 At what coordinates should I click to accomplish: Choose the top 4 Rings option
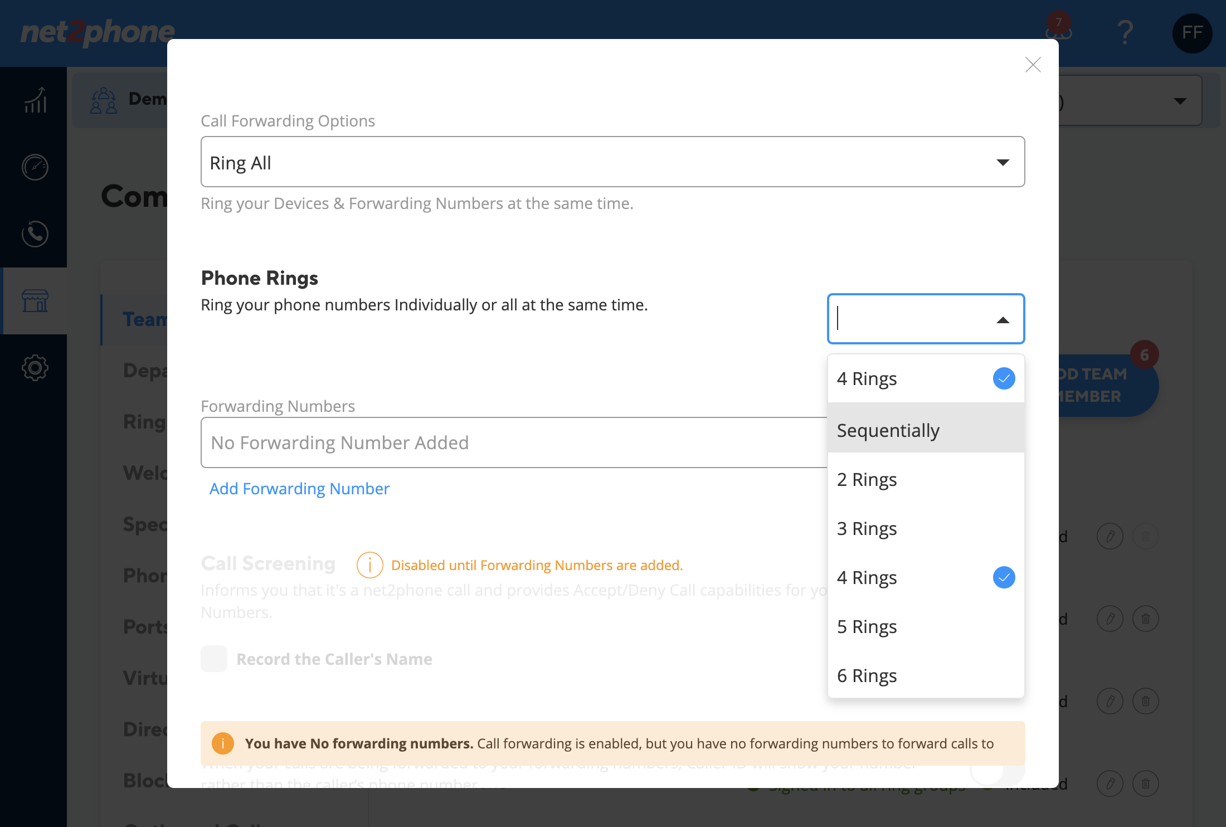926,379
